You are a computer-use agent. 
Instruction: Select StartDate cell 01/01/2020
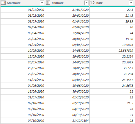(x=23, y=10)
